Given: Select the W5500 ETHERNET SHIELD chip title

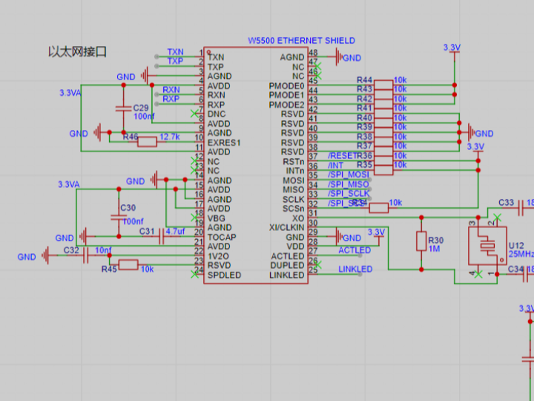Looking at the screenshot, I should click(300, 40).
